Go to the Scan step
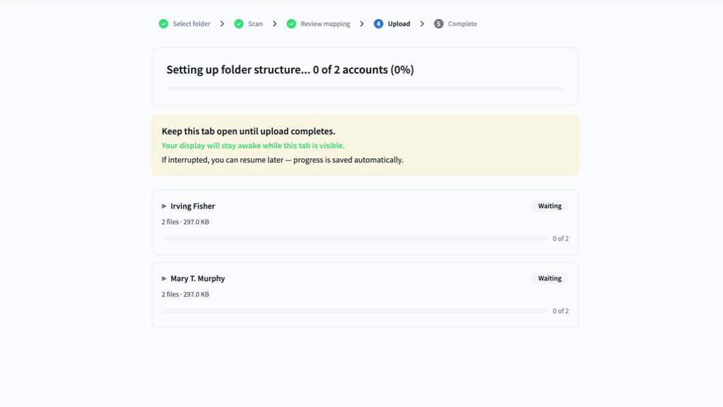The height and width of the screenshot is (407, 723). (256, 24)
